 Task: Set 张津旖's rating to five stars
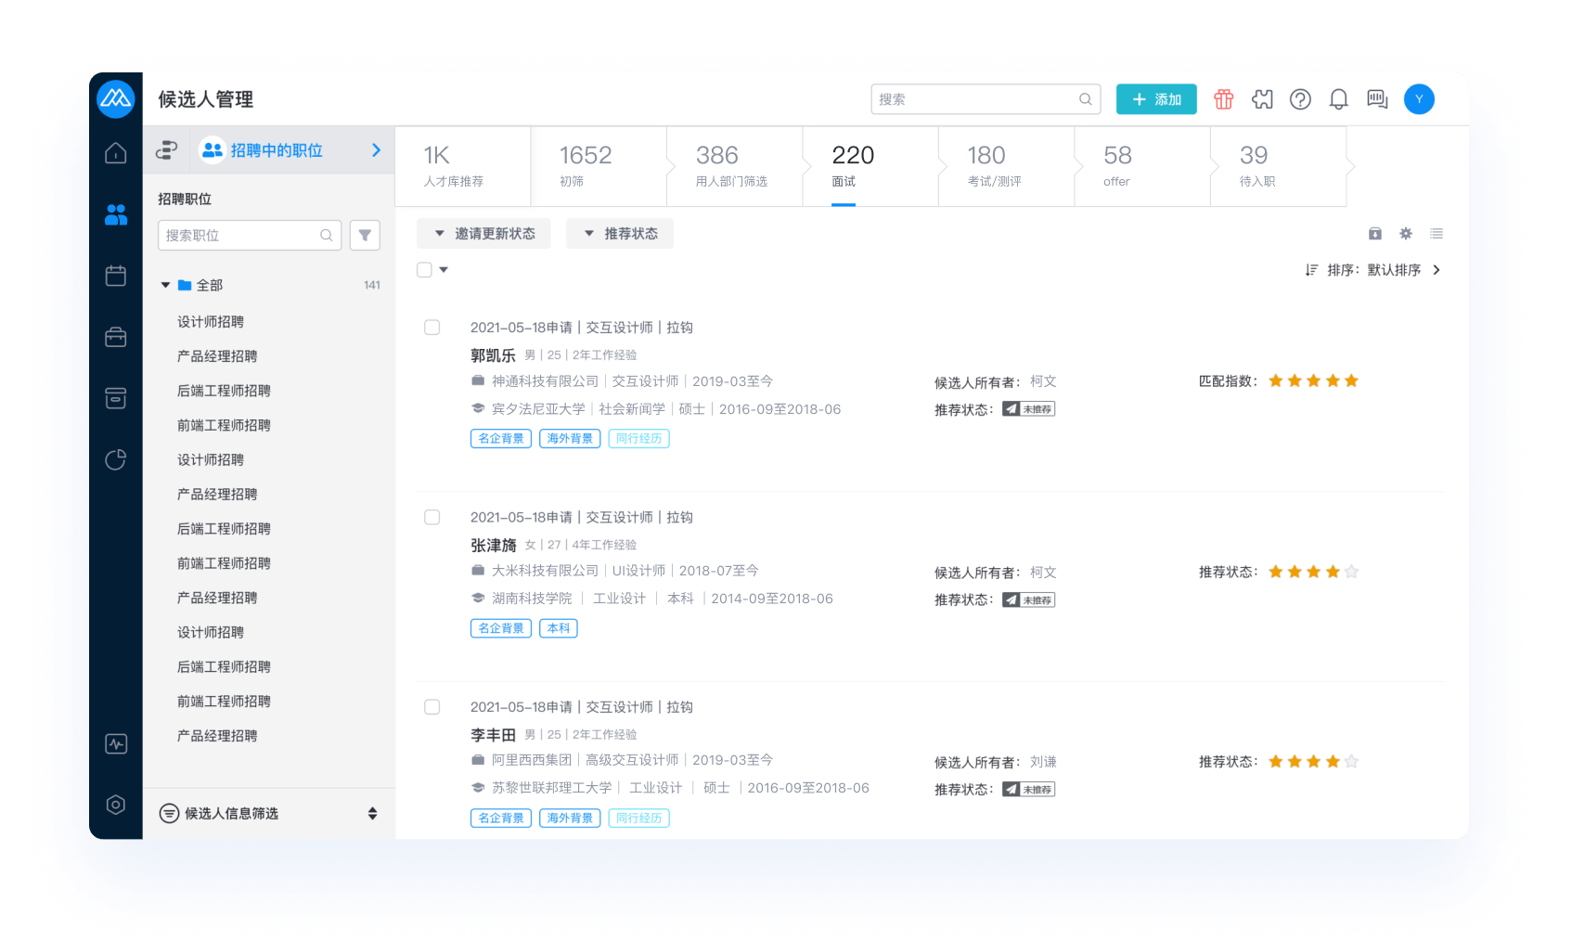pyautogui.click(x=1351, y=572)
